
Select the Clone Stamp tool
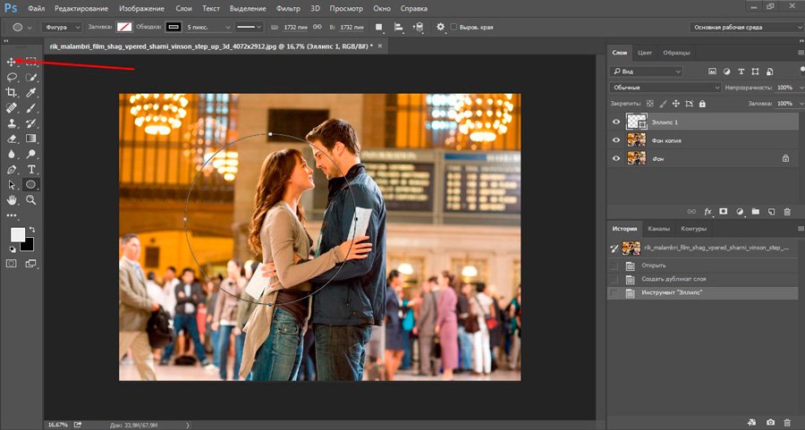[x=11, y=123]
